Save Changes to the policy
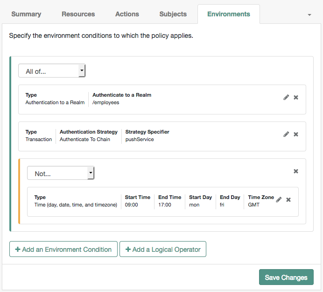 click(286, 277)
